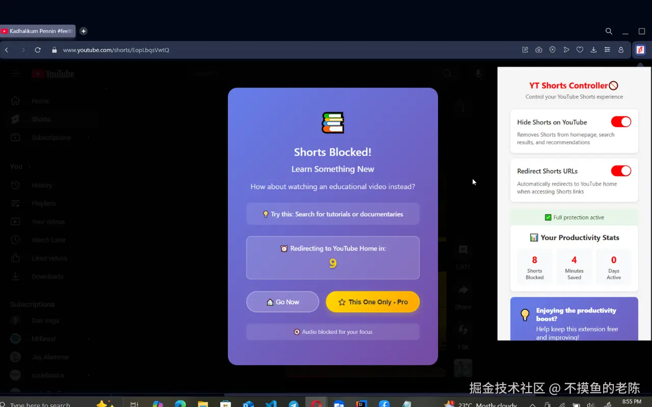Open the three-dot options on the short
The height and width of the screenshot is (407, 652).
coord(463,108)
